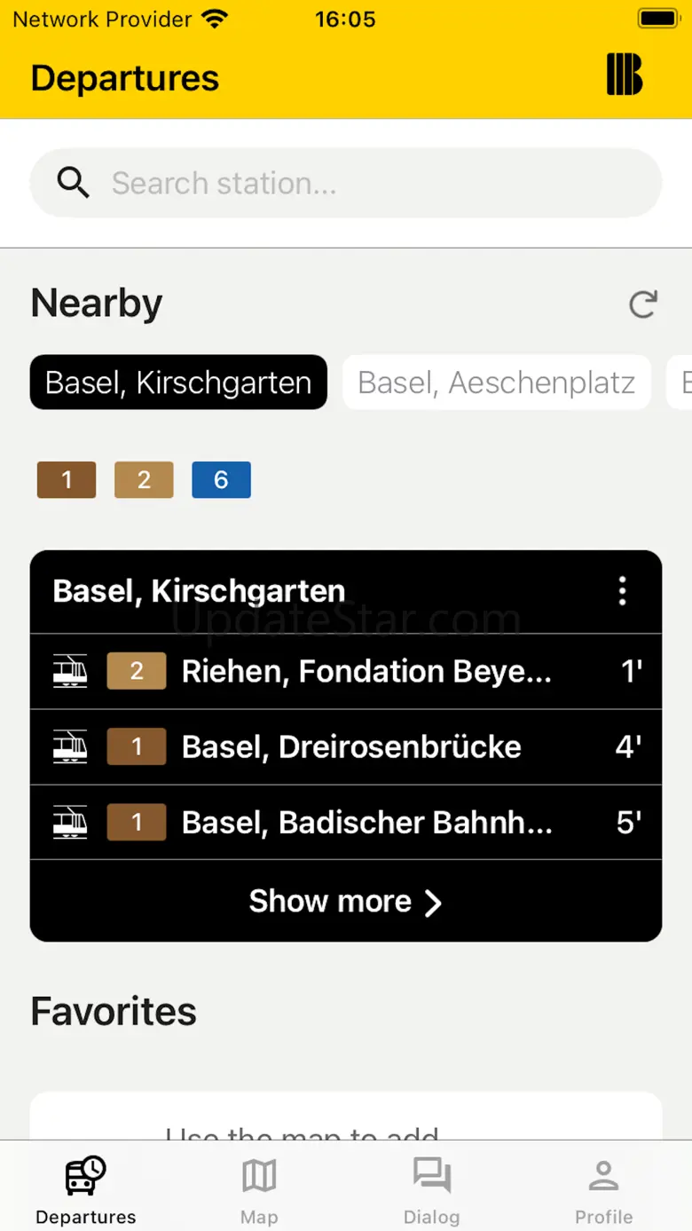
Task: Click line 1 badge for Dreirosenbrücke
Action: point(137,746)
